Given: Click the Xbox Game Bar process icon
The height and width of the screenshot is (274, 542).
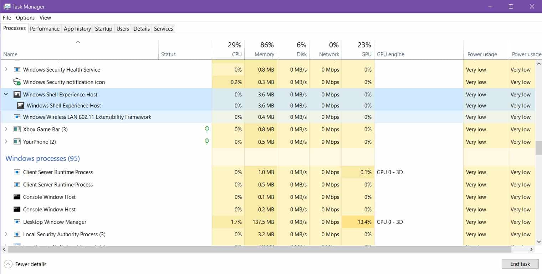Looking at the screenshot, I should (17, 130).
